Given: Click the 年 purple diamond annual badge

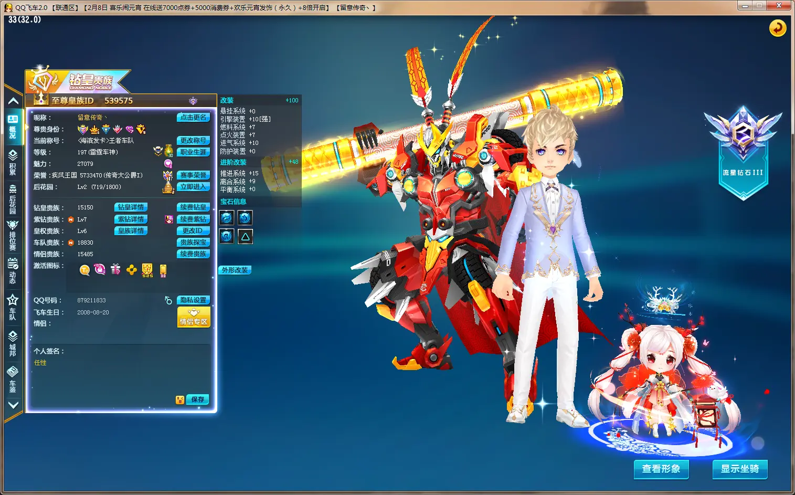Looking at the screenshot, I should click(x=168, y=219).
